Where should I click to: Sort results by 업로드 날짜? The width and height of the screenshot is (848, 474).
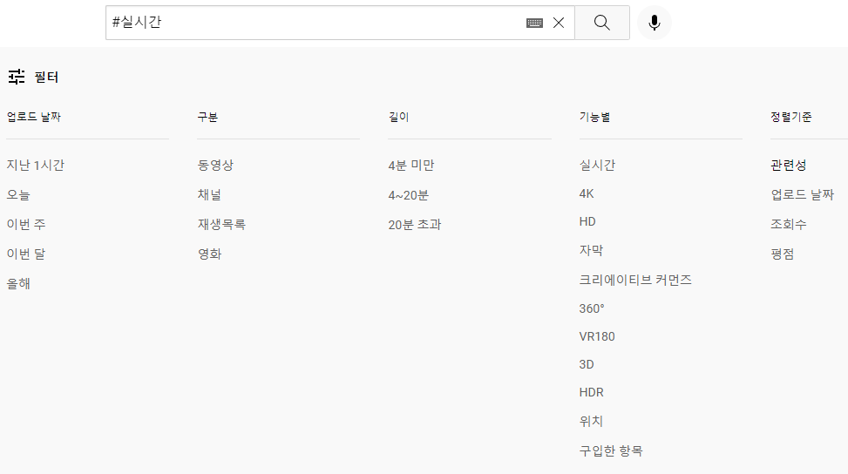(803, 194)
